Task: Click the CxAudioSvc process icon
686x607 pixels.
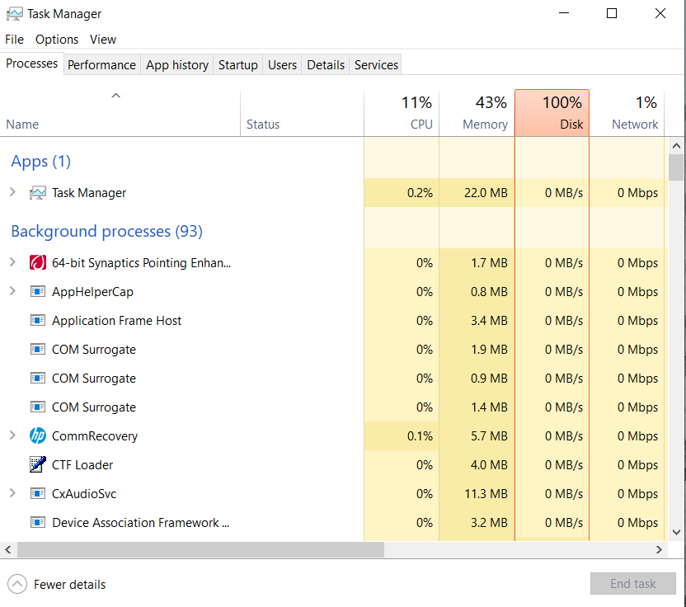Action: (x=38, y=494)
